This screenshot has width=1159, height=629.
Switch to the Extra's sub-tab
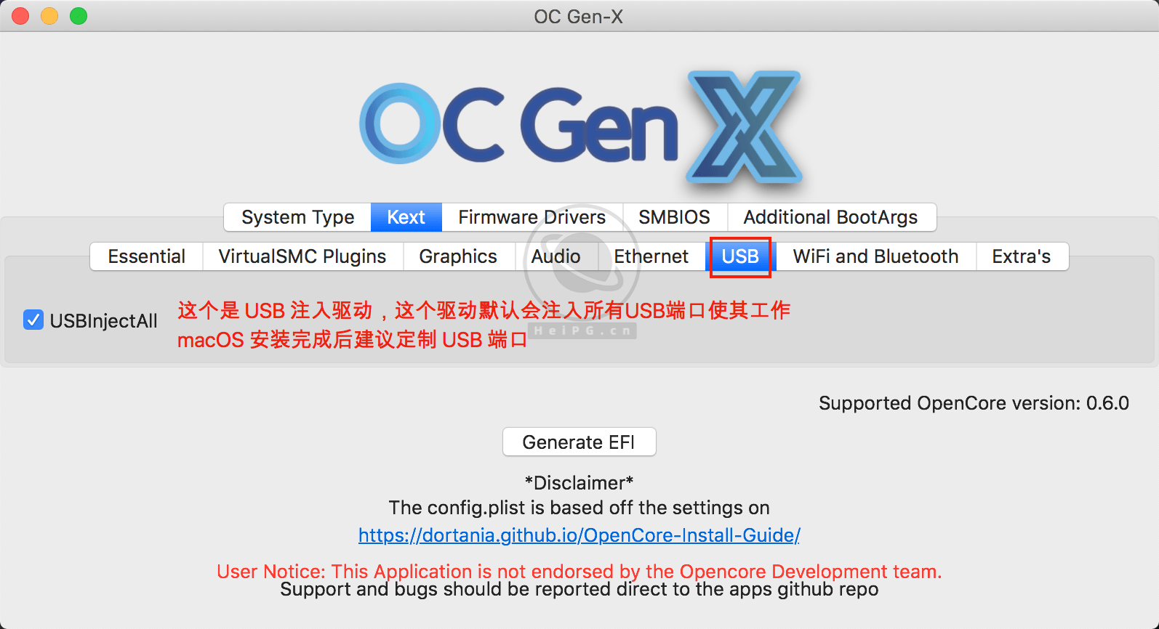1021,256
